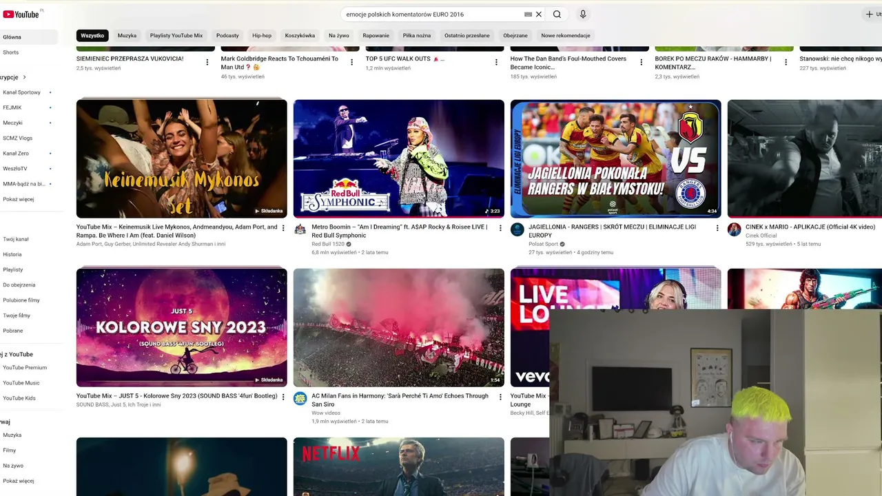
Task: Start voice search with the microphone icon
Action: 583,14
